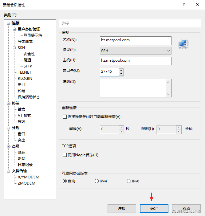Collapse the 高级 top-level tree node
The image size is (205, 216).
[x=9, y=146]
